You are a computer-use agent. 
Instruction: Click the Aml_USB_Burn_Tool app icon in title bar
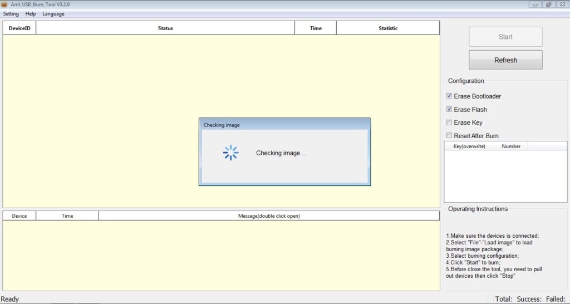tap(4, 4)
